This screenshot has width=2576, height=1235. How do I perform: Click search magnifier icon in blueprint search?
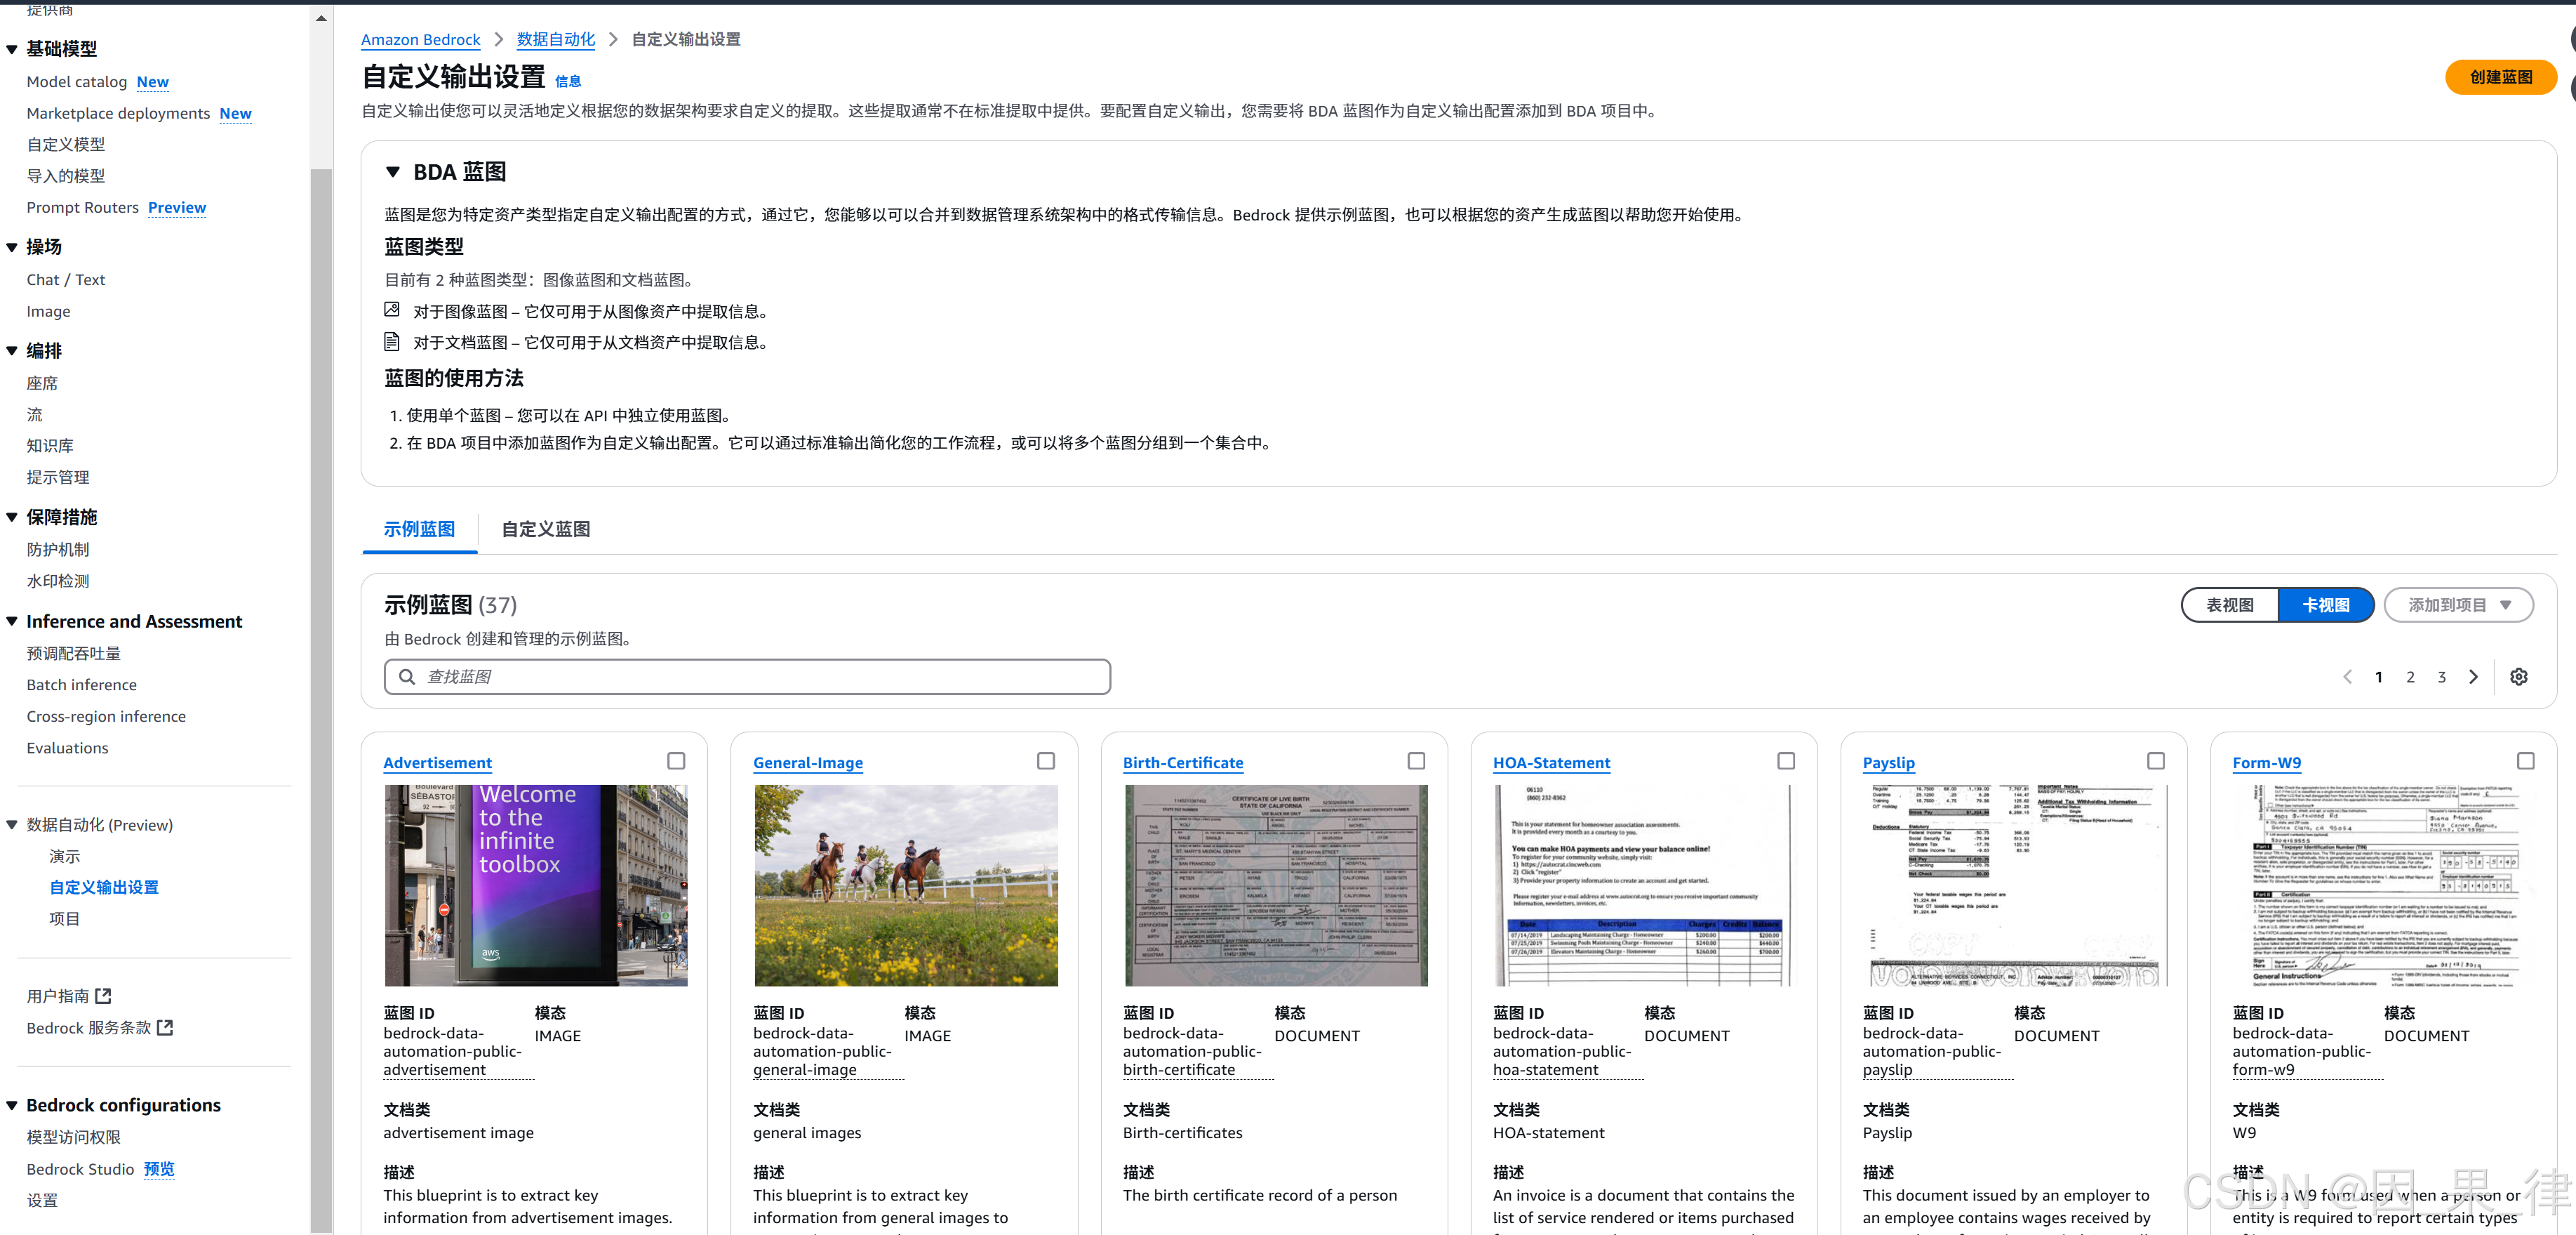[407, 677]
